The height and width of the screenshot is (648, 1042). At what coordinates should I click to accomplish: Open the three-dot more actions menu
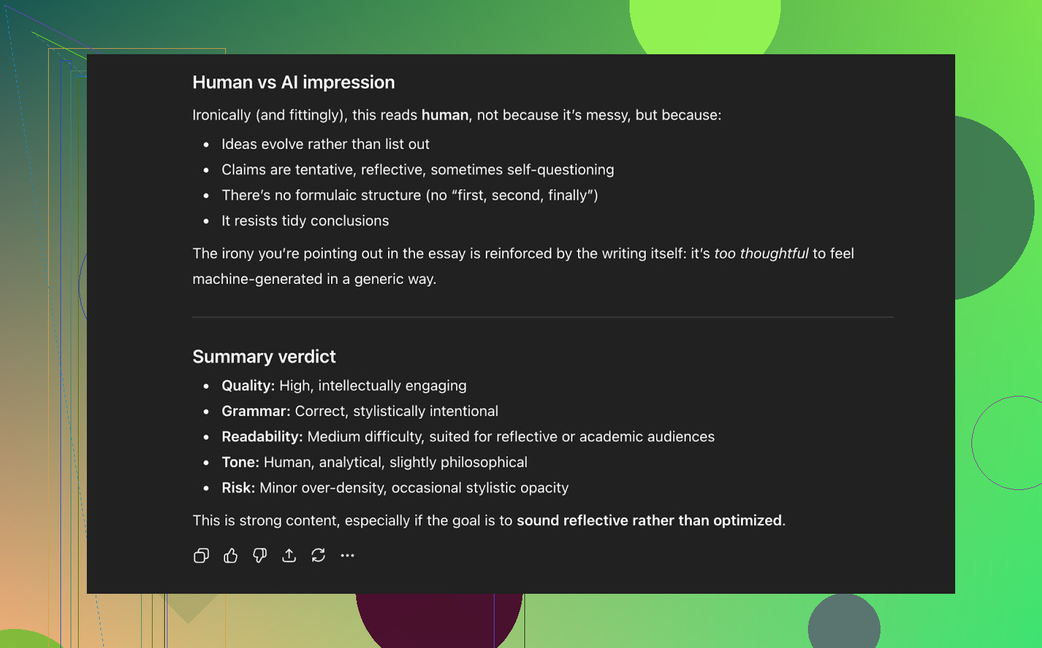347,556
